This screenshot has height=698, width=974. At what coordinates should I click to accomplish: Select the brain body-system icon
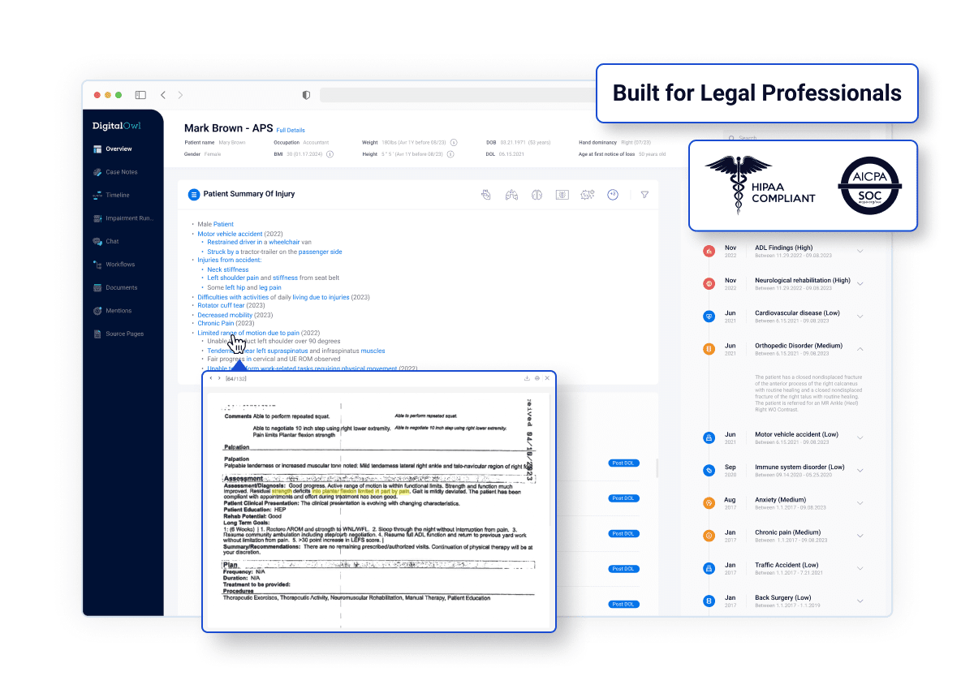537,195
